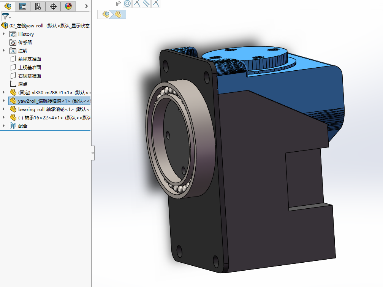Click the 轴承16×22×4 part icon

pos(13,117)
